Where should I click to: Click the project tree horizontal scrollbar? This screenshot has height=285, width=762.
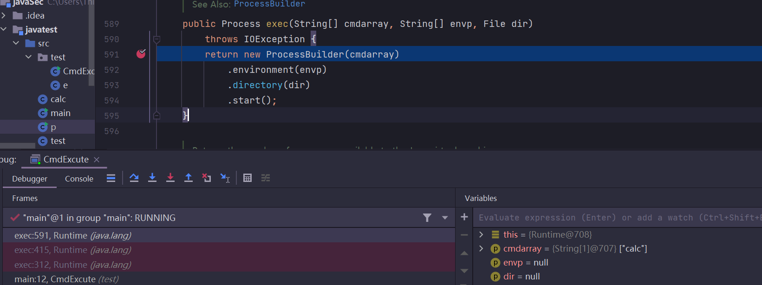tap(18, 146)
